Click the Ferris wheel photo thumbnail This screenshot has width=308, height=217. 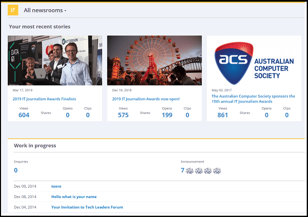coord(155,61)
